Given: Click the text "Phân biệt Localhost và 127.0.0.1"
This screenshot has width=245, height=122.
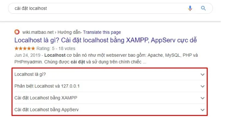Looking at the screenshot, I should (x=47, y=86).
